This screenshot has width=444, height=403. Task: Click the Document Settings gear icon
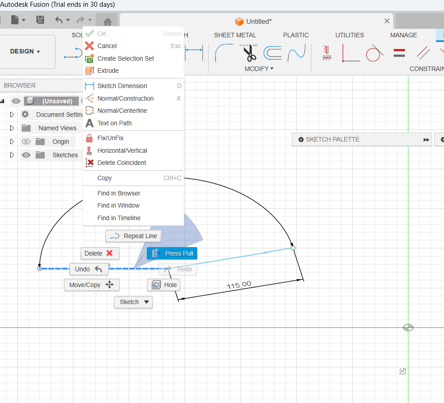tap(25, 114)
